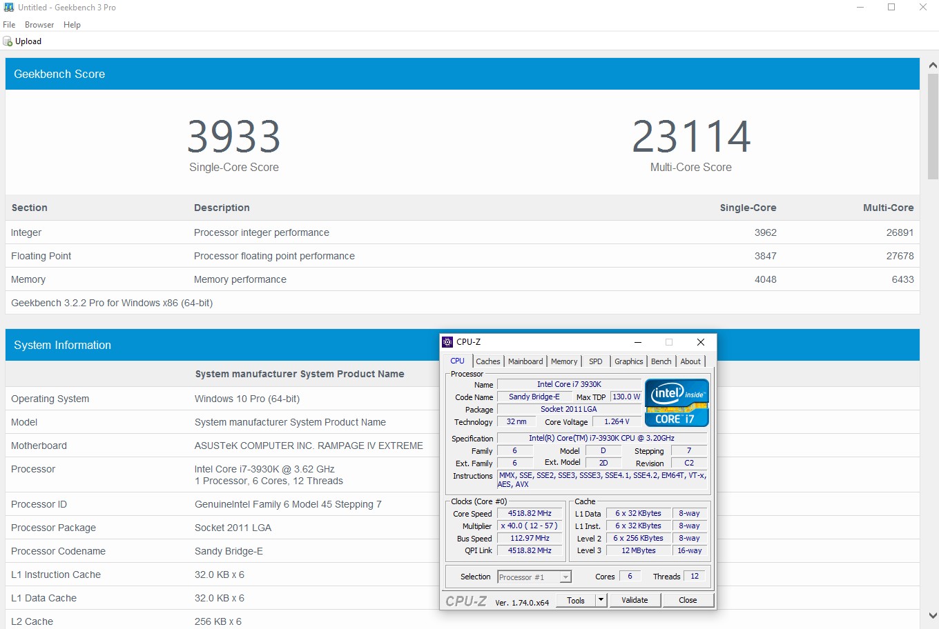The height and width of the screenshot is (629, 939).
Task: Select the Graphics tab
Action: point(628,361)
